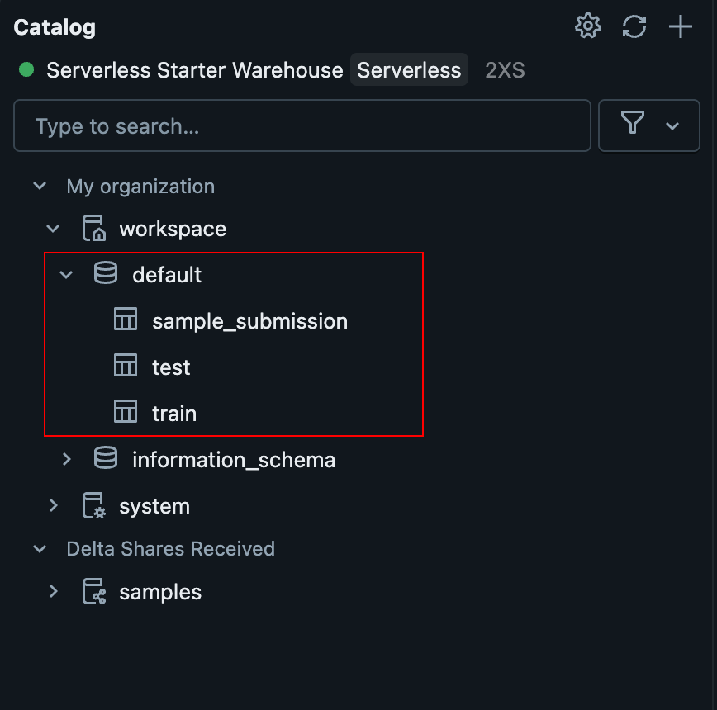The image size is (717, 710).
Task: Collapse Delta Shares Received section
Action: coord(40,548)
